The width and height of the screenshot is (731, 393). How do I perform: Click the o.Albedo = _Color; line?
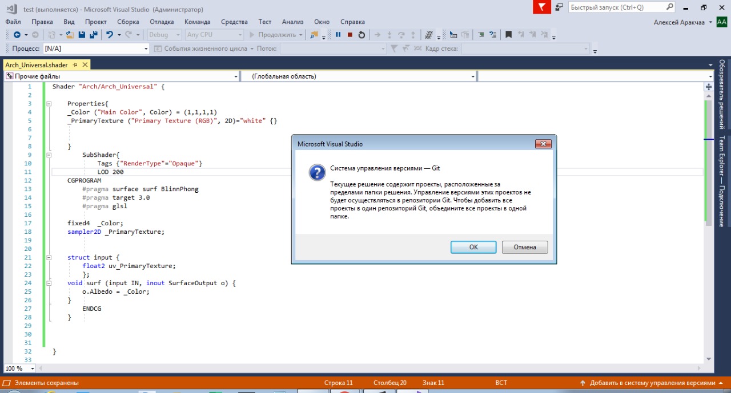116,291
